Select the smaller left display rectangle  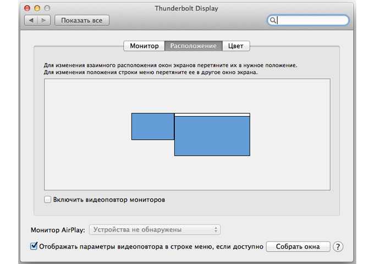153,127
